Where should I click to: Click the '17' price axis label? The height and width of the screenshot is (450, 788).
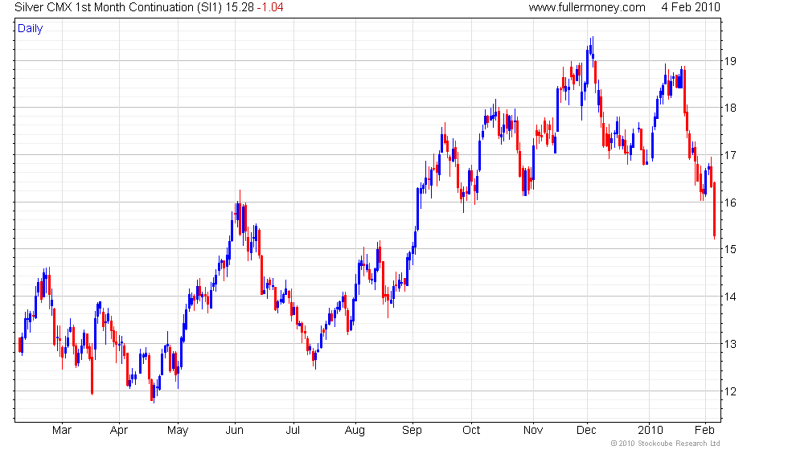[x=730, y=155]
